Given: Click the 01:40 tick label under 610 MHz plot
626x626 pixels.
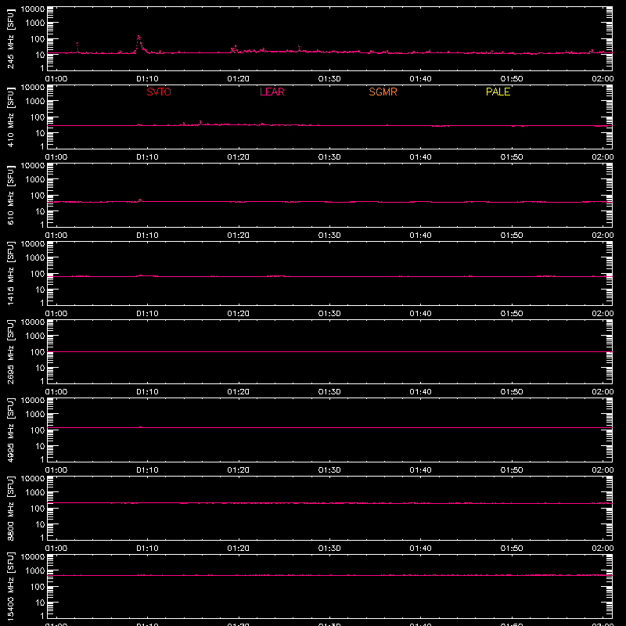Looking at the screenshot, I should pyautogui.click(x=420, y=236).
